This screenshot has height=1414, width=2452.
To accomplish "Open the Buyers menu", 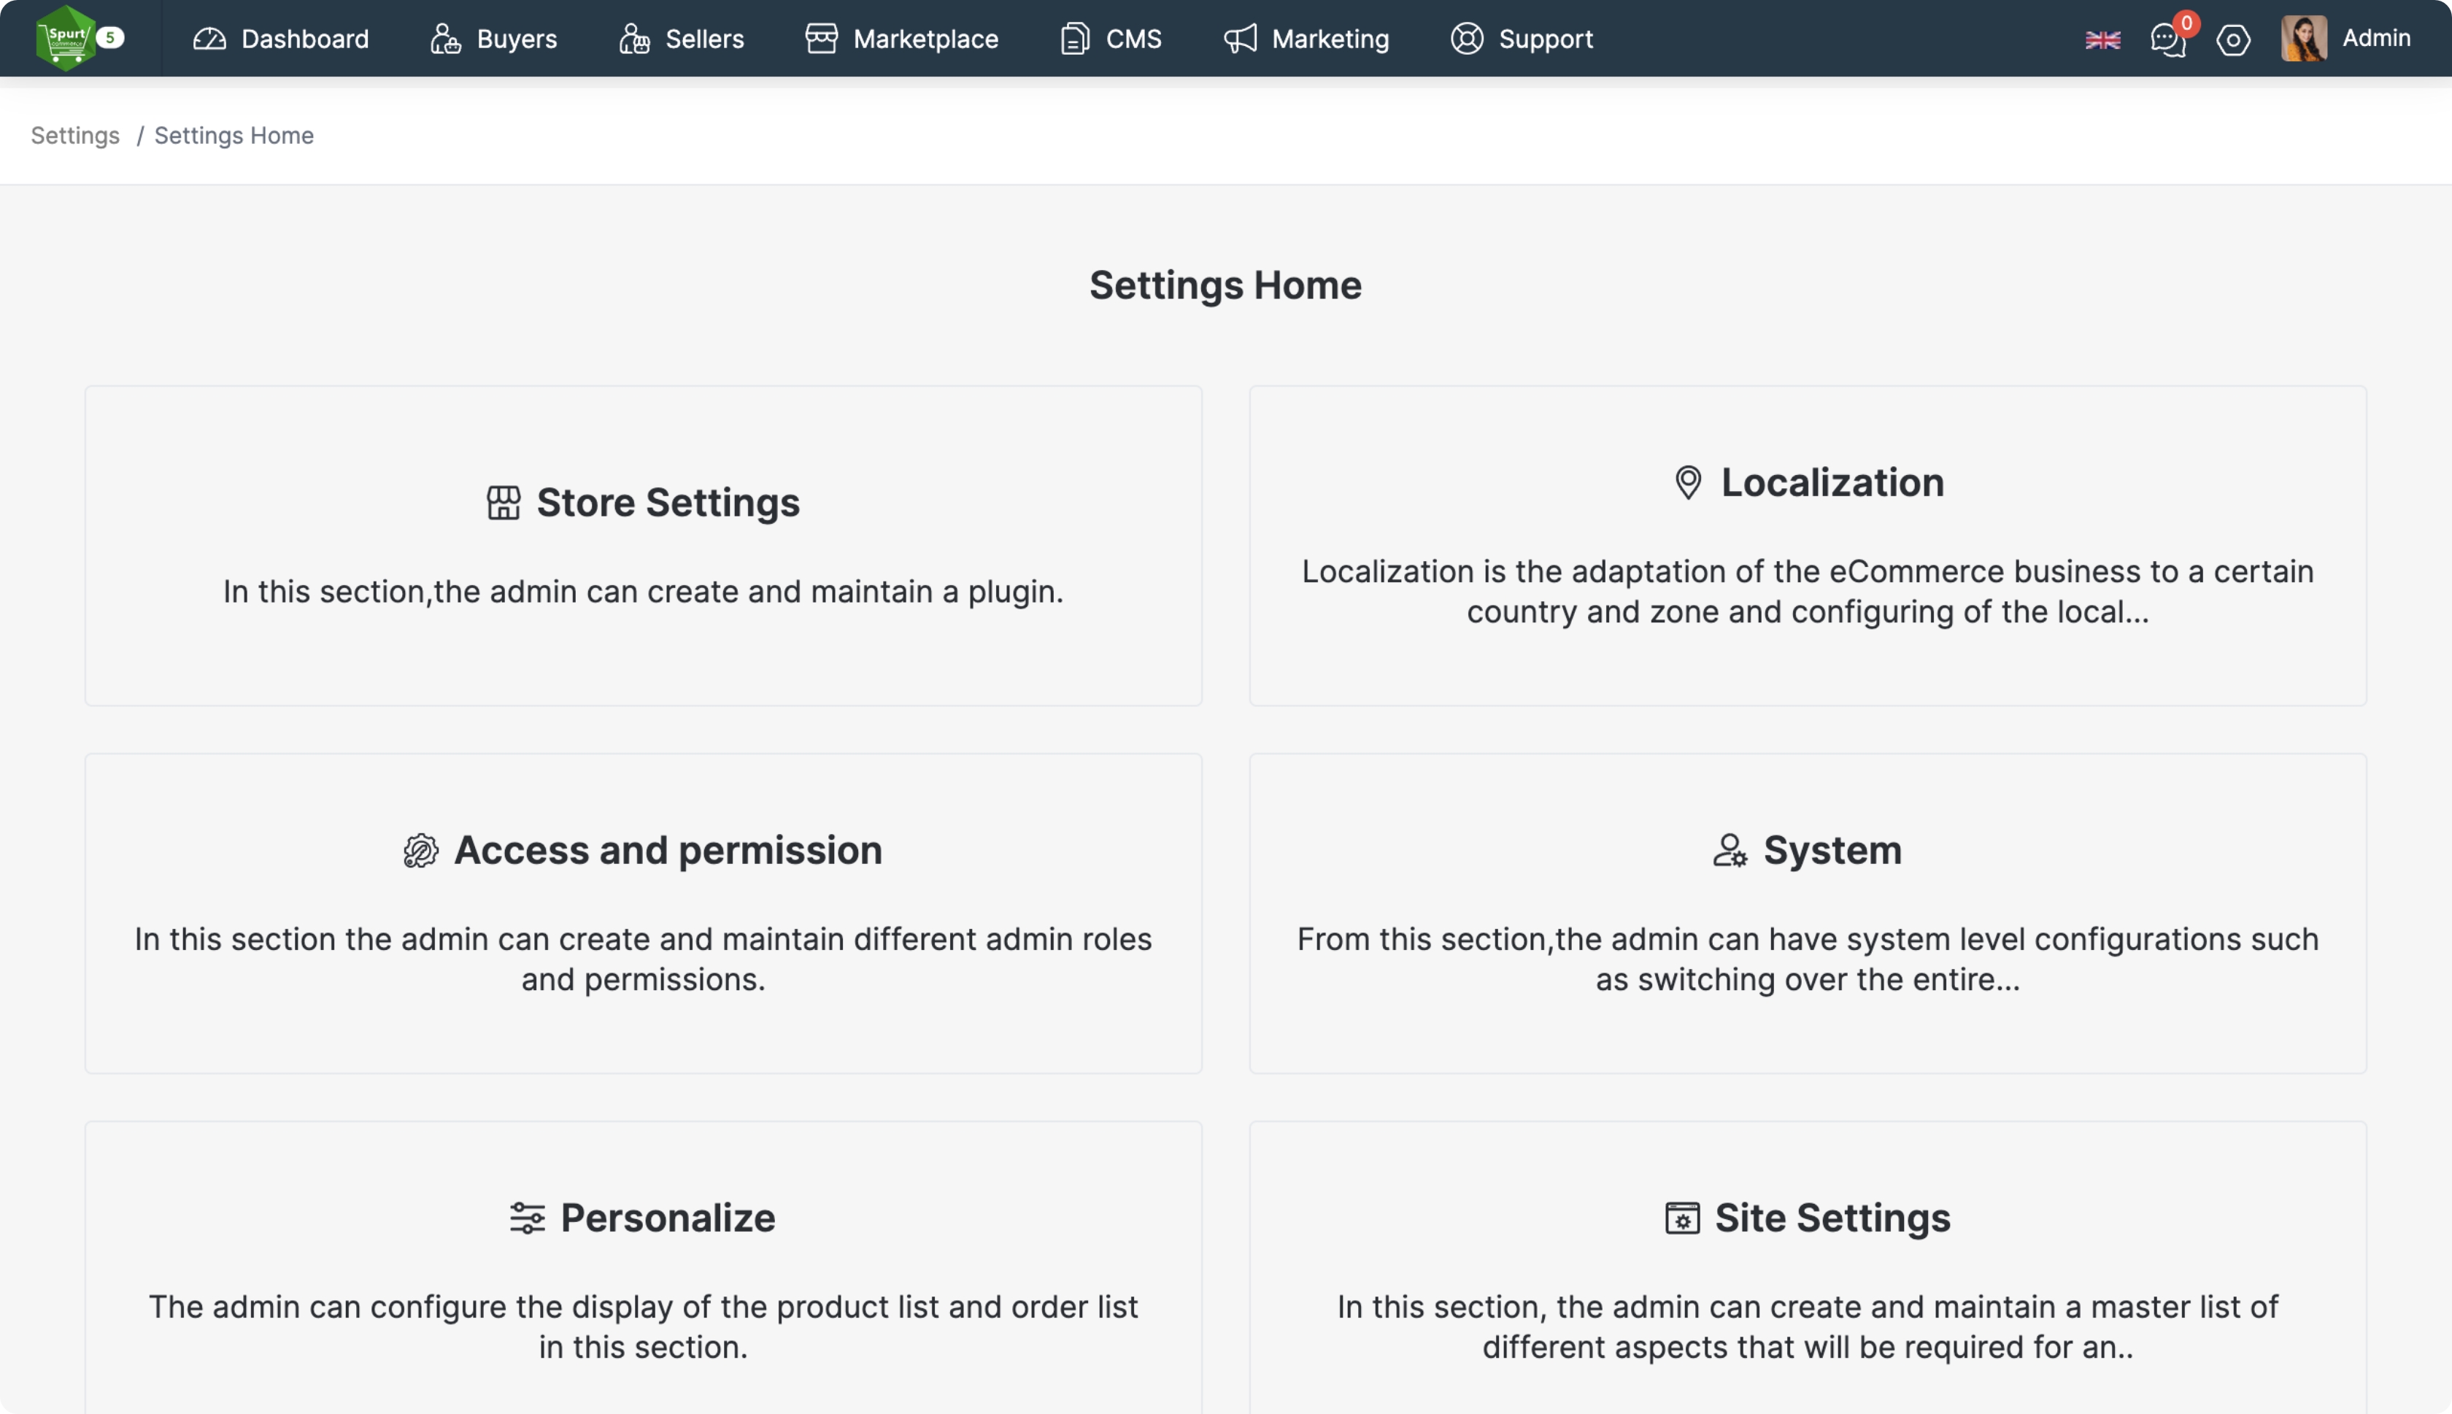I will [x=493, y=39].
